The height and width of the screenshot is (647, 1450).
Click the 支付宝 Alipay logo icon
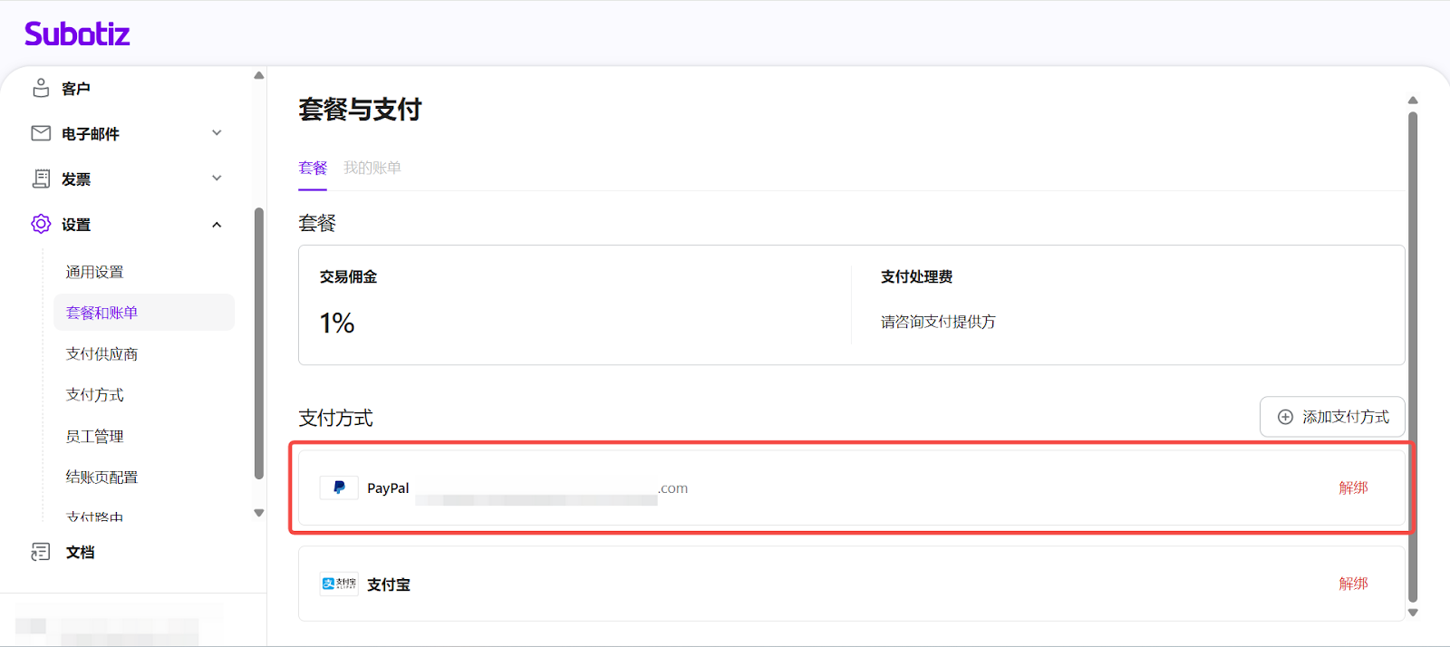[x=339, y=584]
